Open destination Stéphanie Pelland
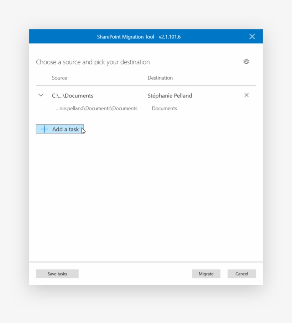292x323 pixels. click(x=170, y=95)
